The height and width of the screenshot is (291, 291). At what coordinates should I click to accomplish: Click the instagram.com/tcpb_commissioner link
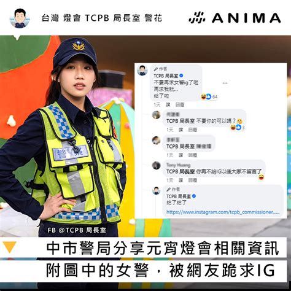(x=223, y=212)
